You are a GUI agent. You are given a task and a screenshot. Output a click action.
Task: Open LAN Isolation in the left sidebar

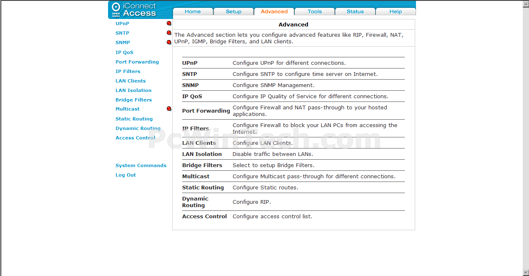[134, 90]
